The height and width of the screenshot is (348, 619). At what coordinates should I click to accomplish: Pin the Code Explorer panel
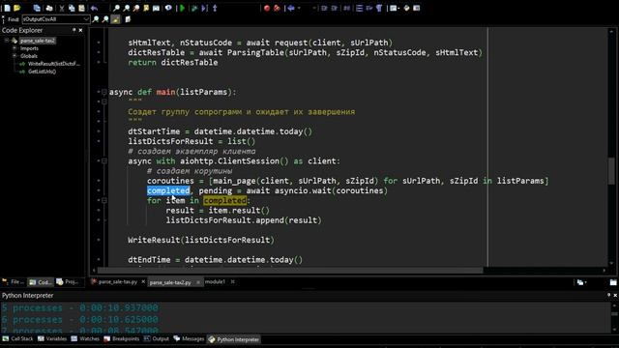click(x=74, y=30)
